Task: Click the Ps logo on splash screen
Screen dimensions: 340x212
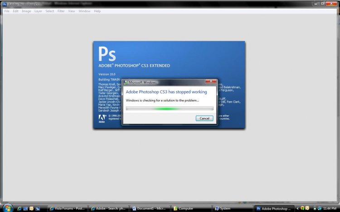Action: click(x=107, y=54)
